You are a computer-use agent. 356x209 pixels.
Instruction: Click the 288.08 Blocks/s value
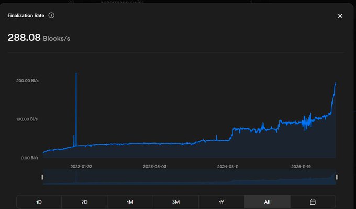[39, 38]
